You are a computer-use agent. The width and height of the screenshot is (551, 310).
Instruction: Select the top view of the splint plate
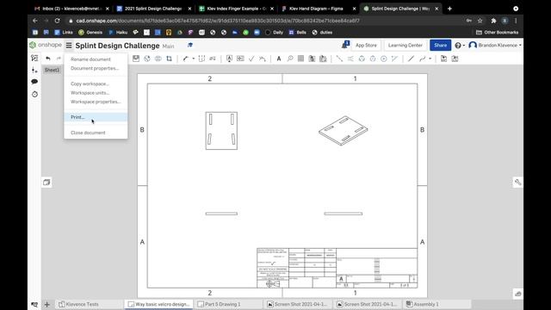pos(221,131)
